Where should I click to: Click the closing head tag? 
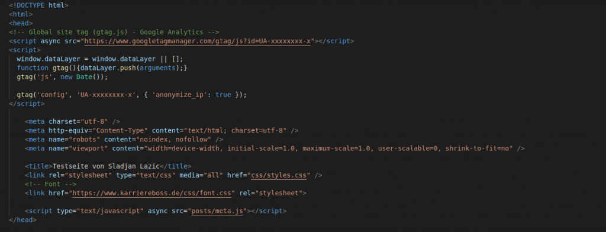(23, 220)
